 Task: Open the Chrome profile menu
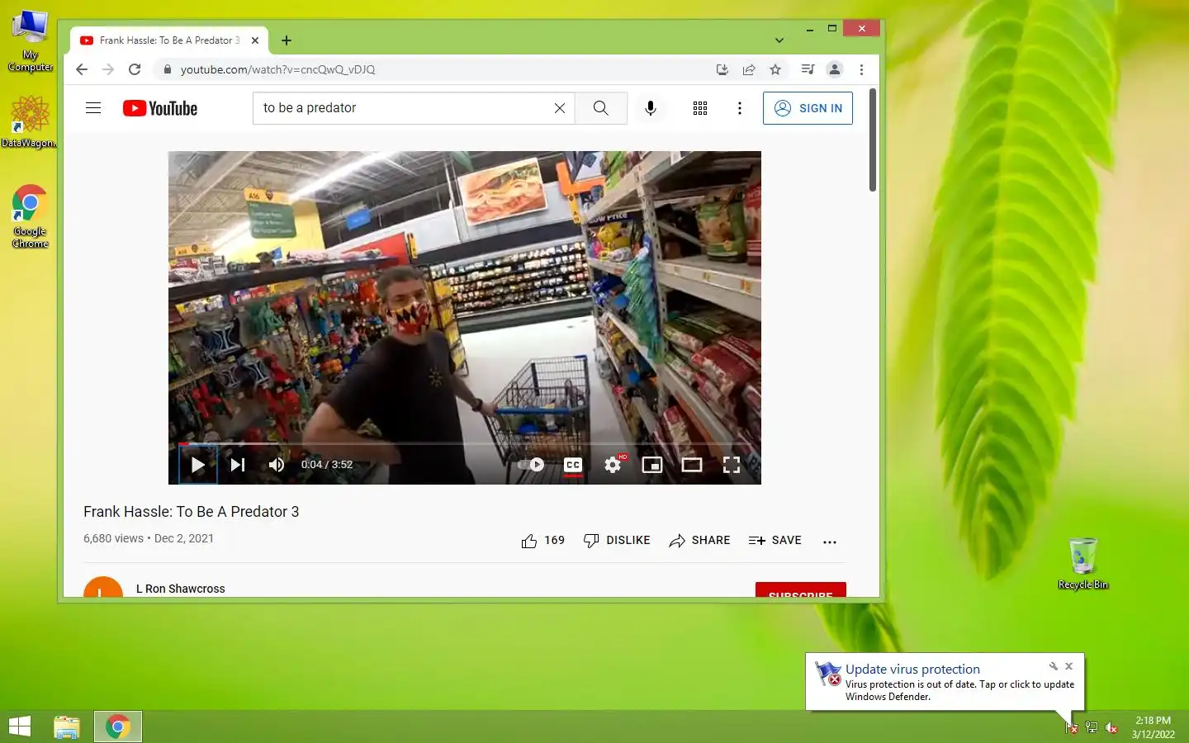pyautogui.click(x=835, y=69)
